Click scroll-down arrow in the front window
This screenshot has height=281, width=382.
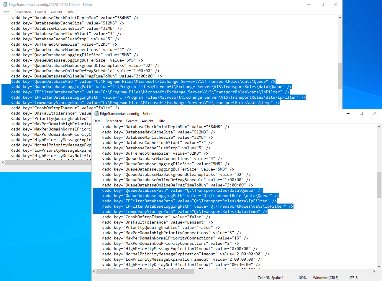[379, 266]
